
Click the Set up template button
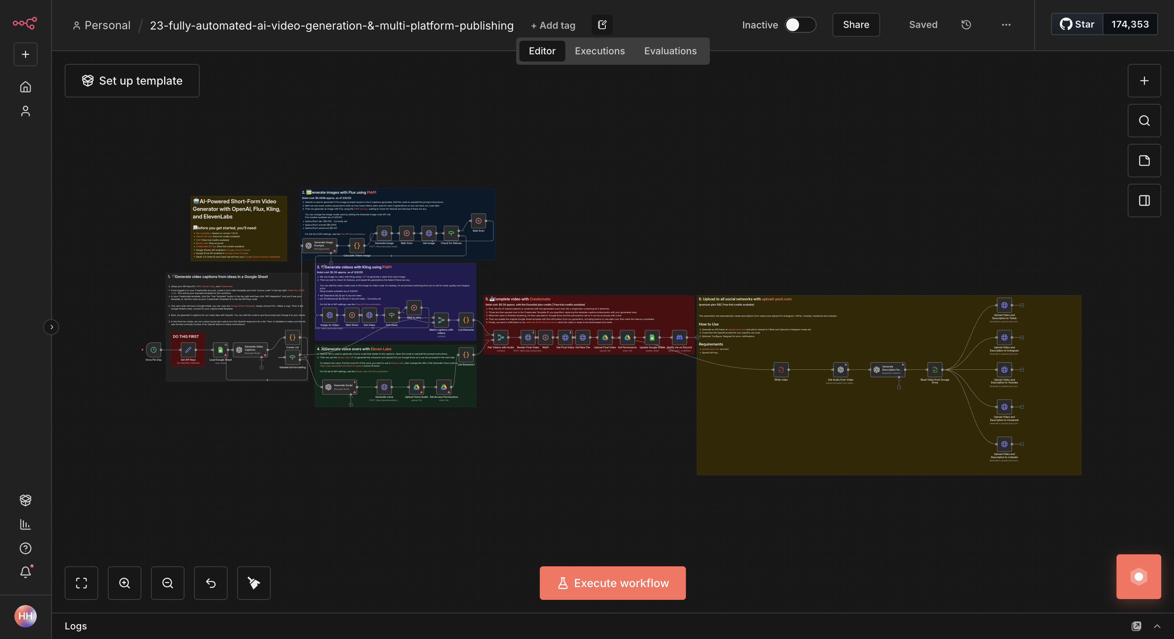pos(132,81)
